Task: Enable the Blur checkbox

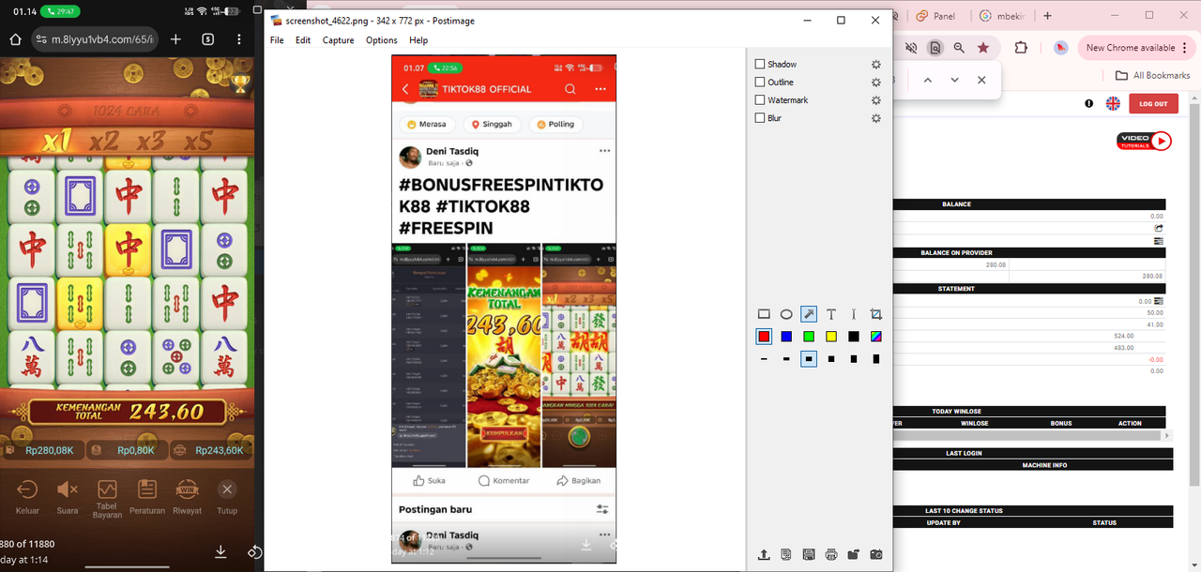Action: click(760, 118)
